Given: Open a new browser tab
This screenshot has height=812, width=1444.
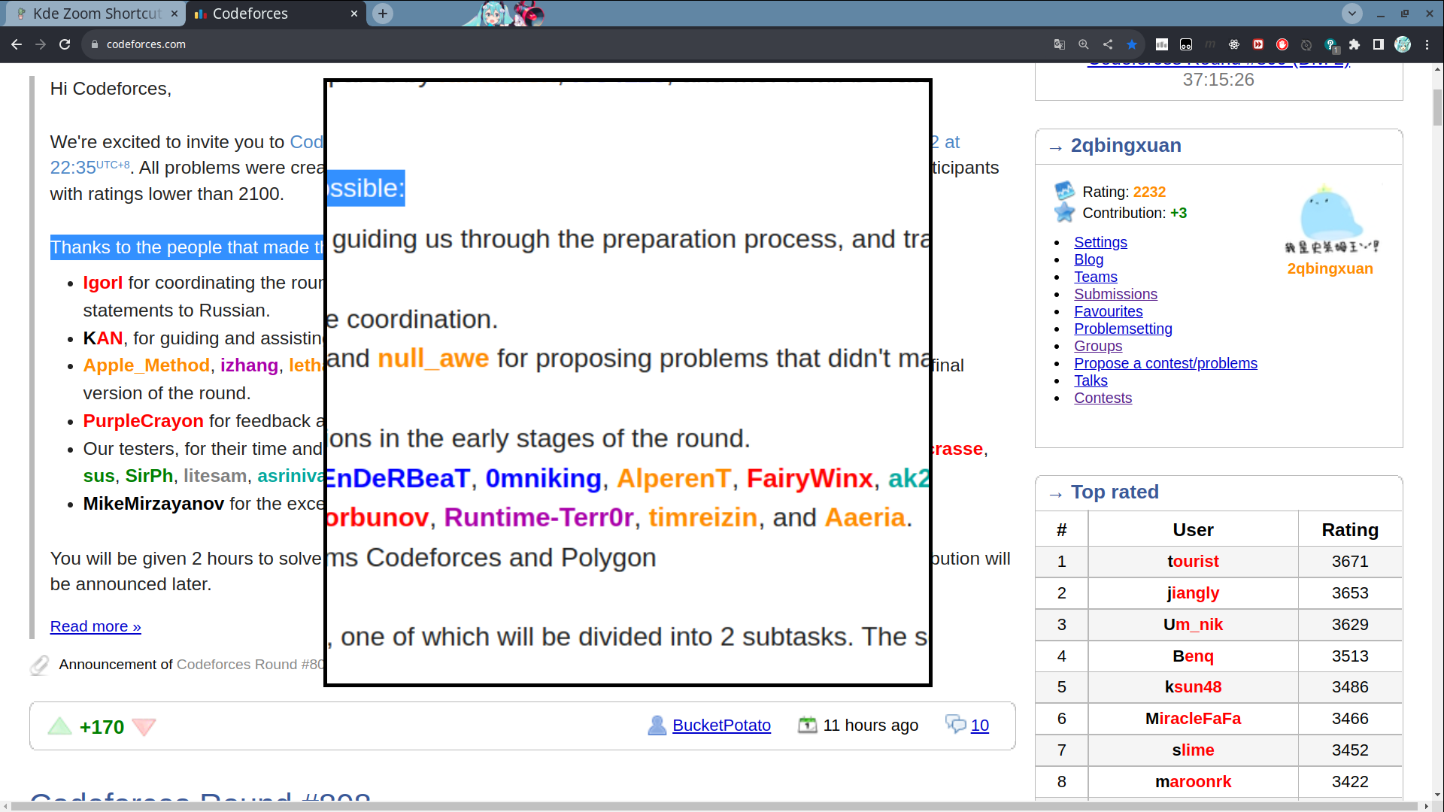Looking at the screenshot, I should [383, 14].
